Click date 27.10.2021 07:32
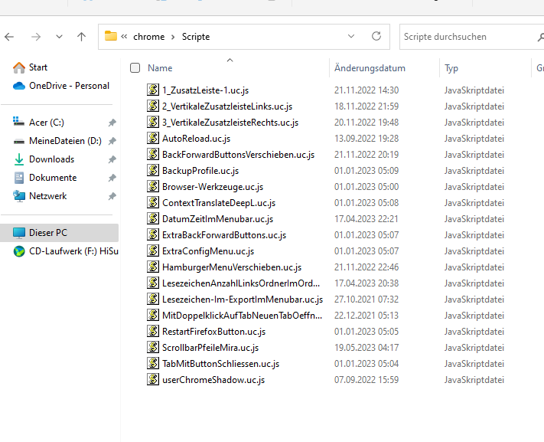The width and height of the screenshot is (544, 442). tap(366, 300)
